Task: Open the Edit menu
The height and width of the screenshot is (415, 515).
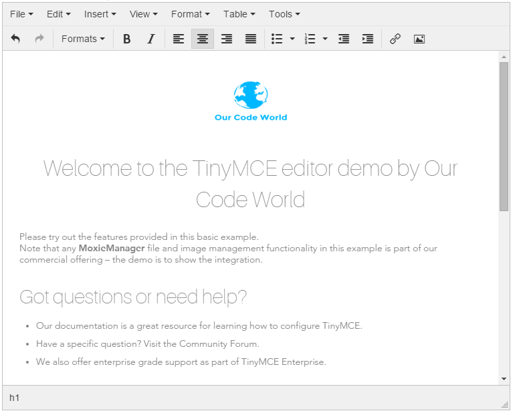Action: click(58, 14)
